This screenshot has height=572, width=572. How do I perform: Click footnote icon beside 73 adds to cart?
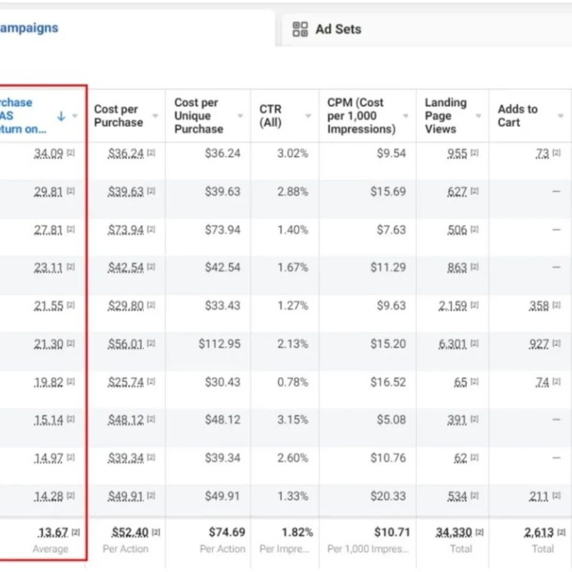click(556, 153)
